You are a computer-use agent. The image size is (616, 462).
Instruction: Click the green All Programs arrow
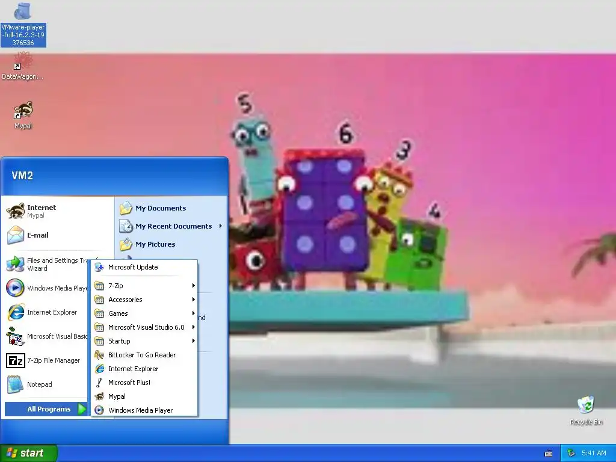(82, 409)
